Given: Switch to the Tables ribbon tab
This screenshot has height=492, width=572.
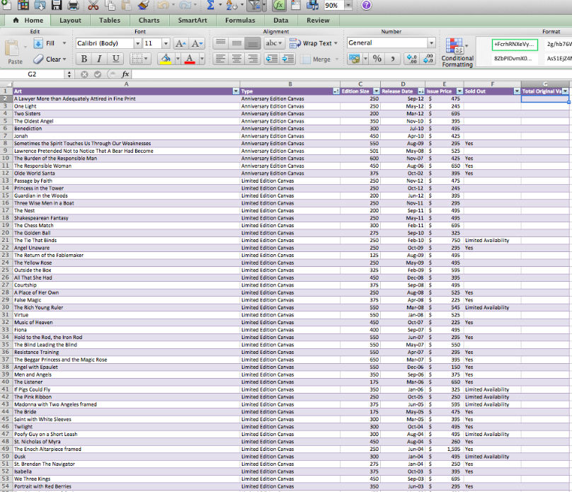Looking at the screenshot, I should (x=110, y=21).
